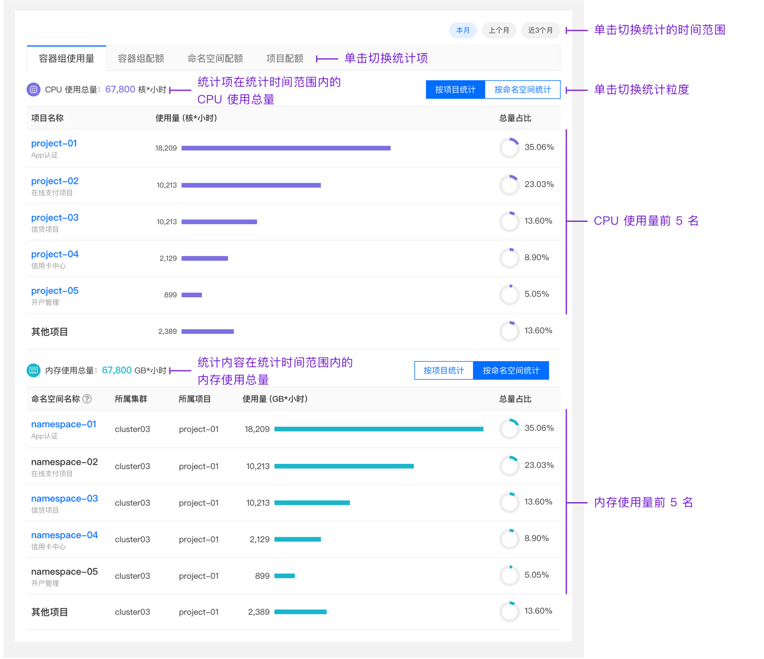Image resolution: width=764 pixels, height=659 pixels.
Task: Switch time range to 上个月
Action: [x=499, y=30]
